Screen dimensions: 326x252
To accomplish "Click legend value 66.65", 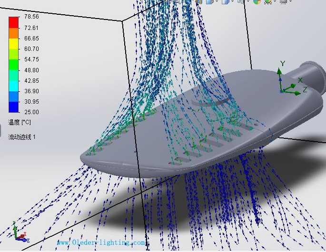I will [31, 39].
